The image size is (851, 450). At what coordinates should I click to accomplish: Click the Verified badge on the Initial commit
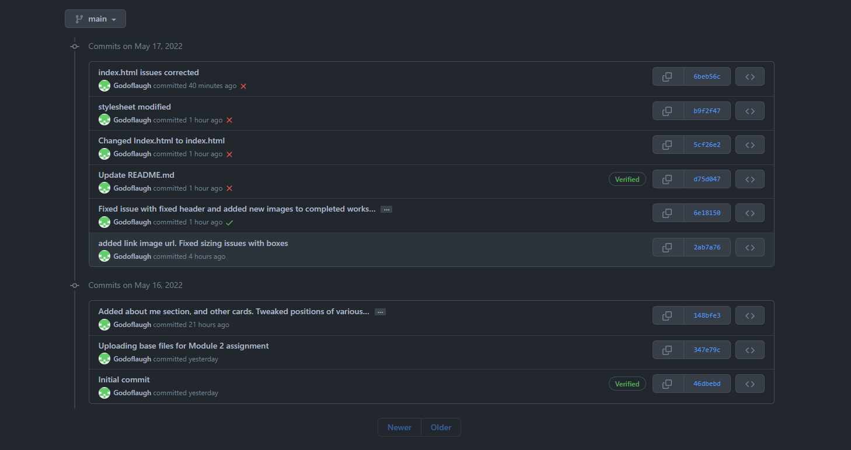pos(627,383)
